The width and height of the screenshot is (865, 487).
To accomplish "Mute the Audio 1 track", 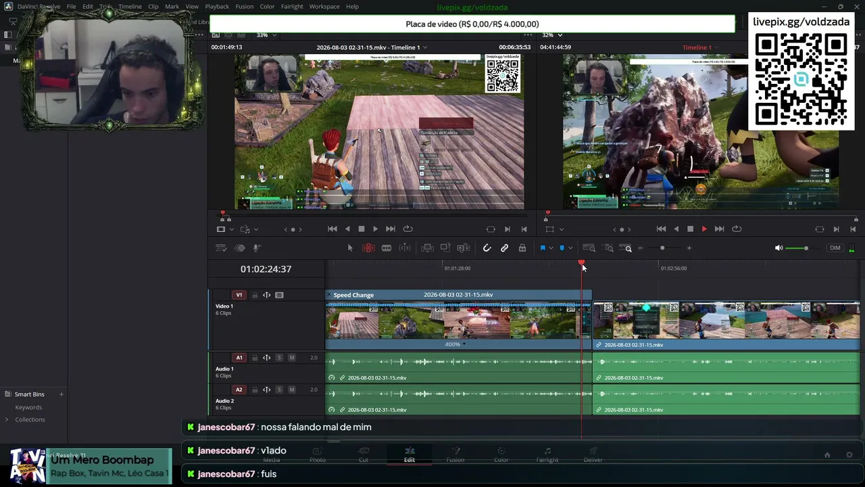I will click(292, 358).
